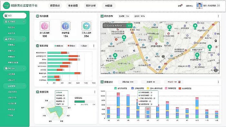Expand the lowest sidebar group chevron
This screenshot has width=226, height=127.
[x=24, y=86]
